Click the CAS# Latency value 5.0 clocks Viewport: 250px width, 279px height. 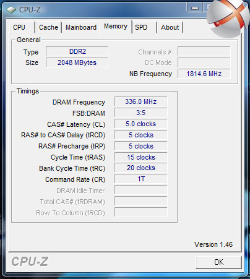[140, 124]
